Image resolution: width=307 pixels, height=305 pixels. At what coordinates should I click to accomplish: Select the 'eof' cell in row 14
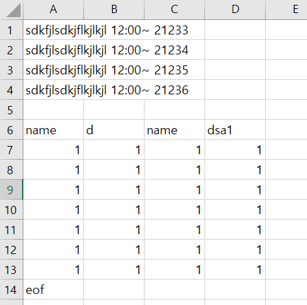point(53,290)
